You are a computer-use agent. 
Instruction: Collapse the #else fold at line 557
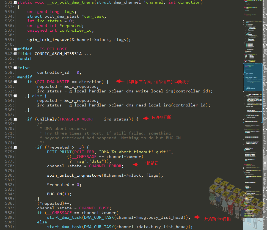[15, 68]
